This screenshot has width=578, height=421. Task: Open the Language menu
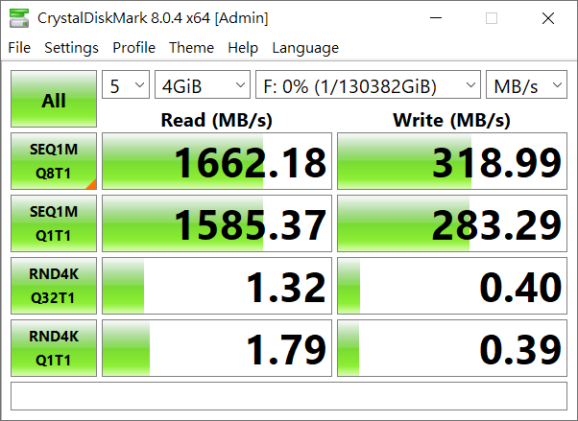coord(305,48)
